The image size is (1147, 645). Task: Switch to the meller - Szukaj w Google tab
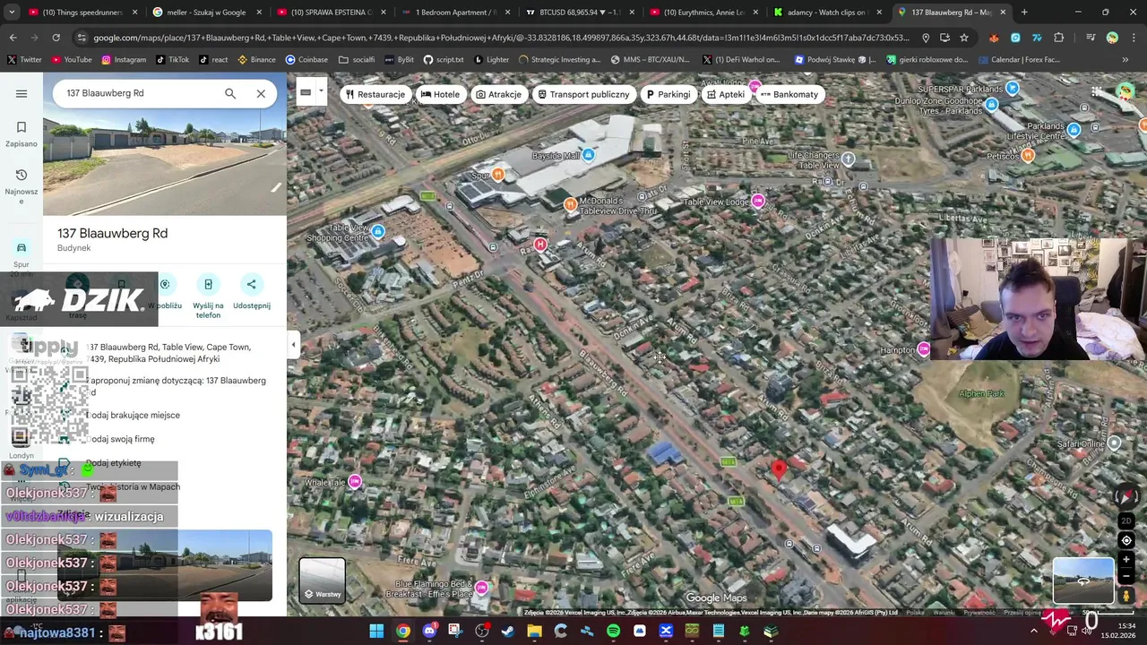[205, 13]
